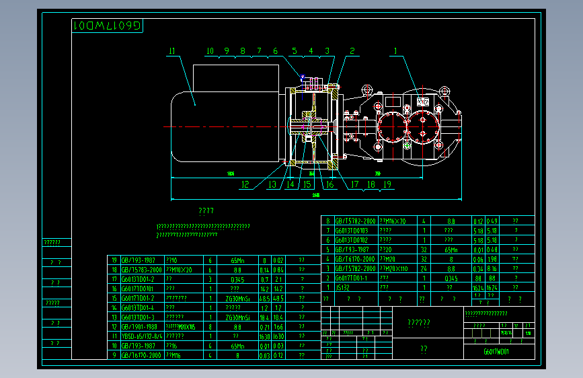Select part callout number 3 above the assembly
Viewport: 583px width, 378px height.
pos(327,50)
